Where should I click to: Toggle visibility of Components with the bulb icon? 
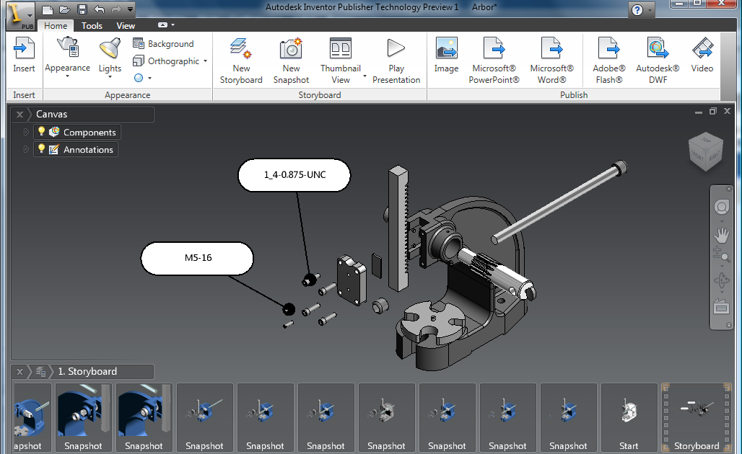[41, 132]
